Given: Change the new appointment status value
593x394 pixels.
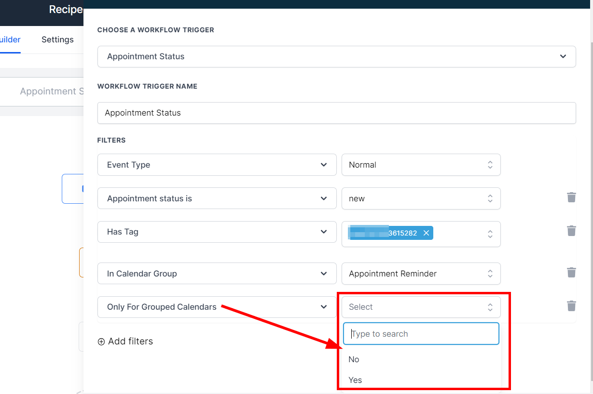Looking at the screenshot, I should (421, 198).
